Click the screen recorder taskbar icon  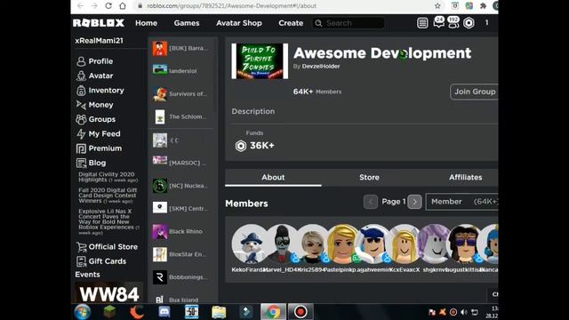coord(301,312)
